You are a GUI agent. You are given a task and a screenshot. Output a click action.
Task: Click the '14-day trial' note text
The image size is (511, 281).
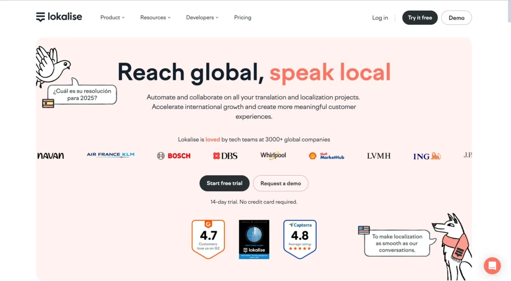point(254,202)
